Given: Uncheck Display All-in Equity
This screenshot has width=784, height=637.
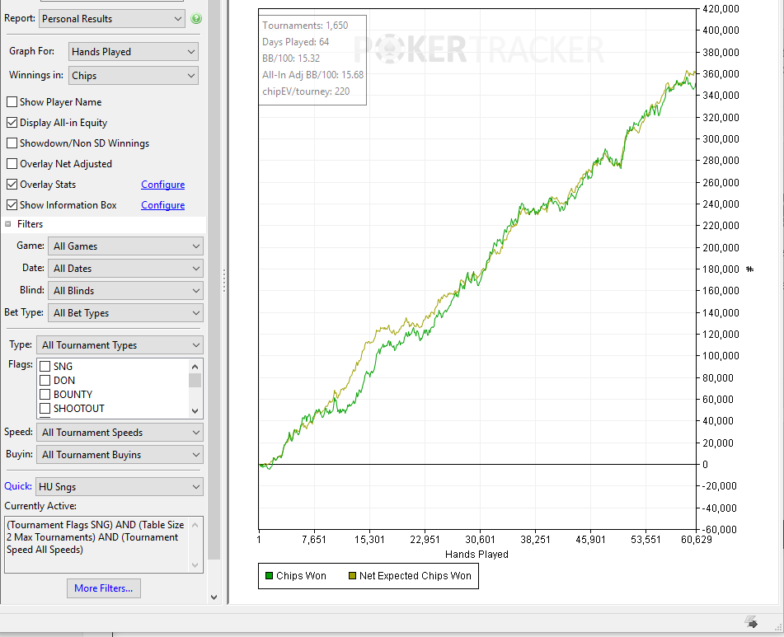Looking at the screenshot, I should (x=12, y=123).
